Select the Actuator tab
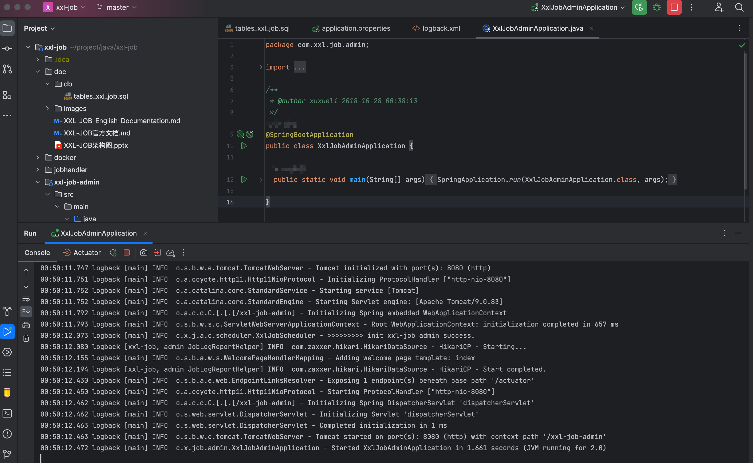 point(82,253)
